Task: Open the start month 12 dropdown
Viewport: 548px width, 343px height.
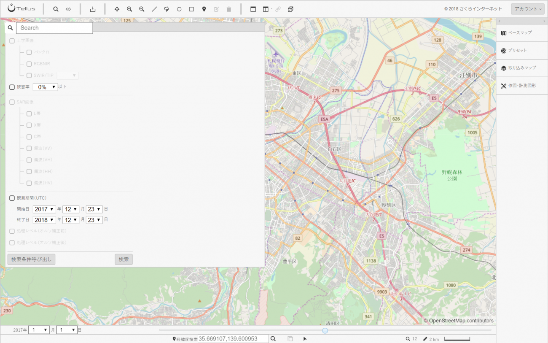Action: point(70,209)
